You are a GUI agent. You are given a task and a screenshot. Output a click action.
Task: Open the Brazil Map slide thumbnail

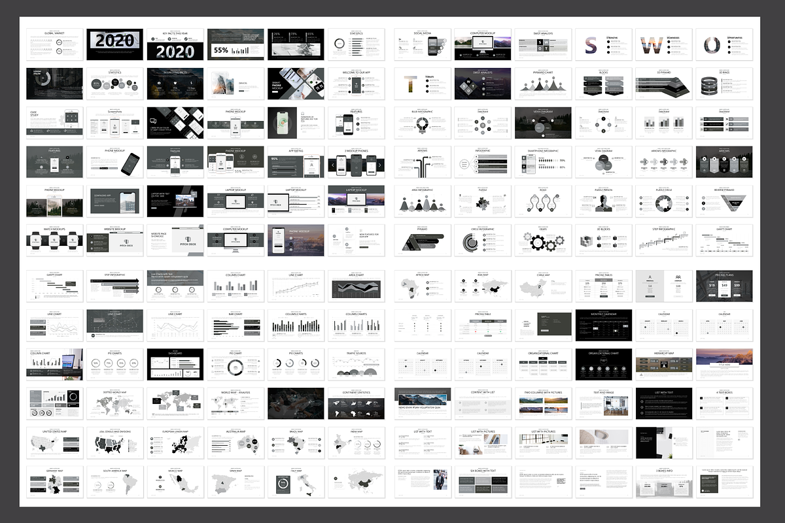(296, 443)
